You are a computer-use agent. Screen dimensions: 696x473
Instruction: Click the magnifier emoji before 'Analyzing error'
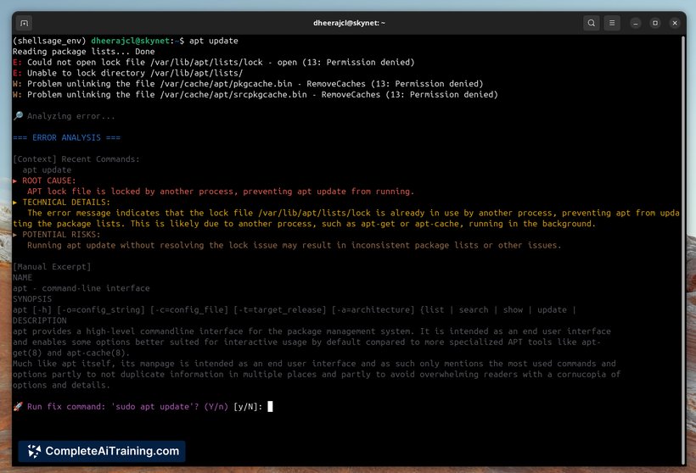(x=18, y=116)
